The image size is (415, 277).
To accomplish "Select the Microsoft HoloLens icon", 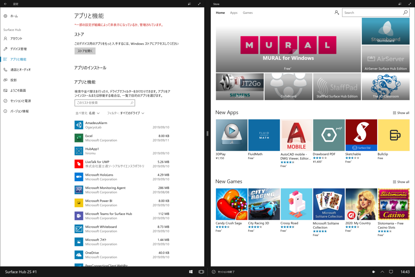I will pyautogui.click(x=79, y=177).
